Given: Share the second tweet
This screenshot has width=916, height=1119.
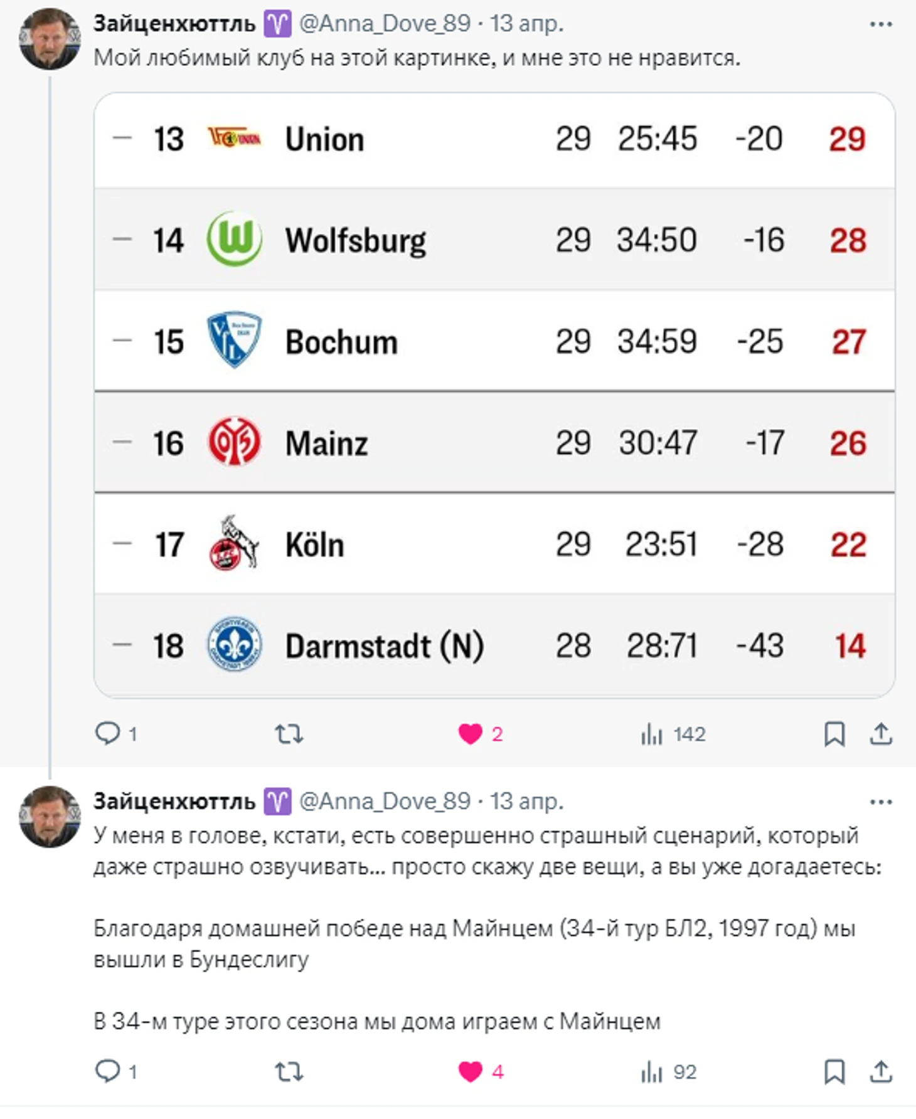Looking at the screenshot, I should [x=881, y=1071].
